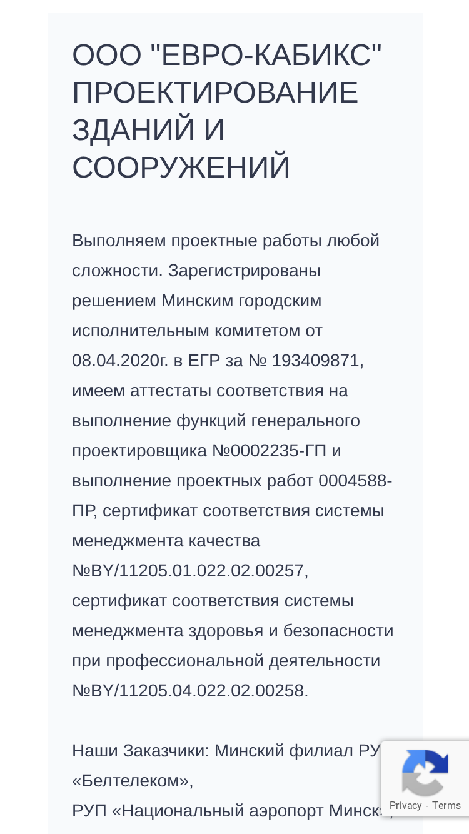The height and width of the screenshot is (834, 469).
Task: Open the reCAPTCHA Terms link
Action: [x=446, y=805]
